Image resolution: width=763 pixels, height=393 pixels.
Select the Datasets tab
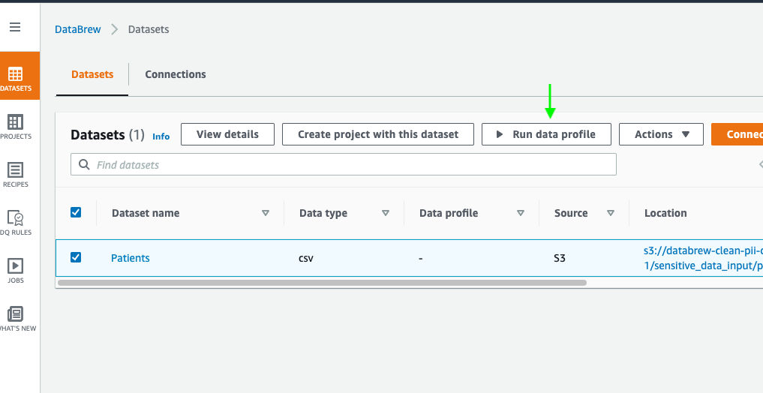92,74
